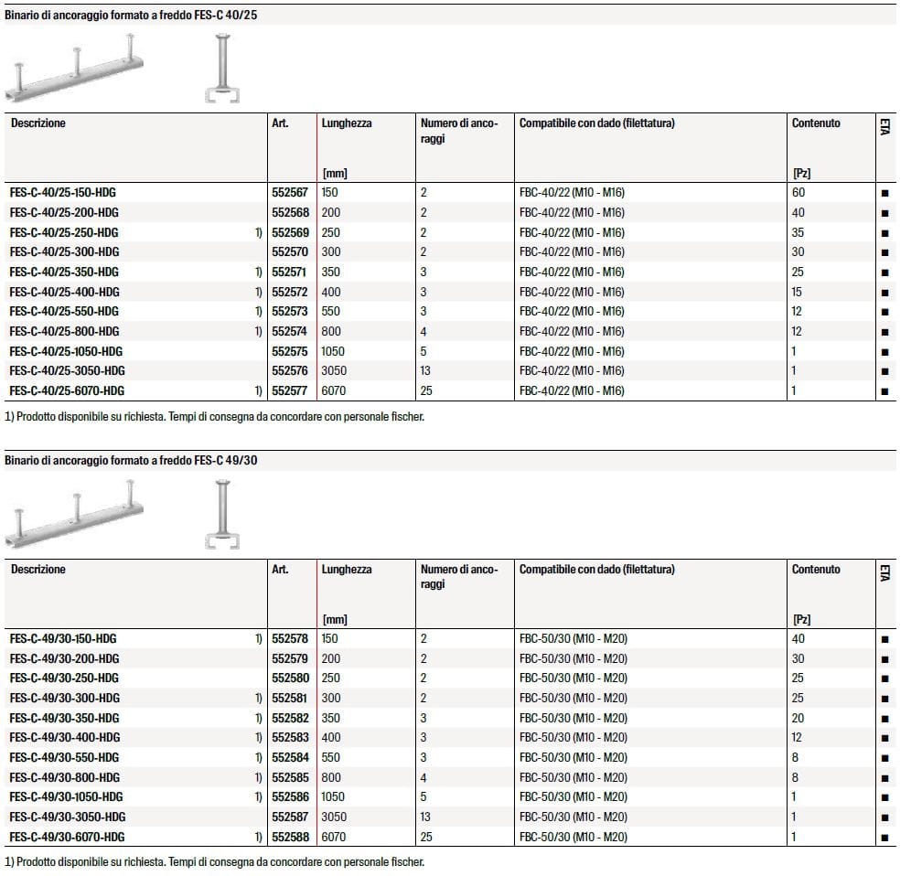
Task: Click the FES-C 40/25 cross-section profile image
Action: (222, 69)
